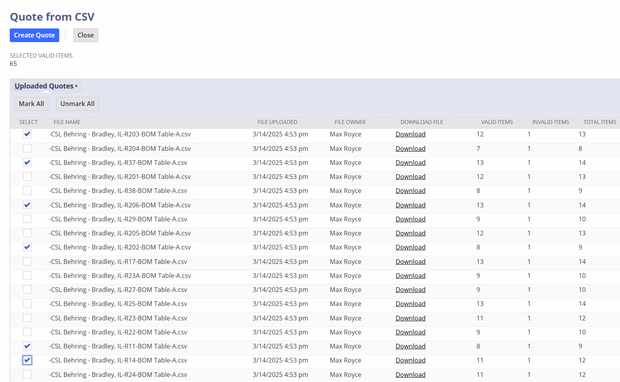Download the R203-BOM Table-A.csv file
620x382 pixels.
point(410,134)
